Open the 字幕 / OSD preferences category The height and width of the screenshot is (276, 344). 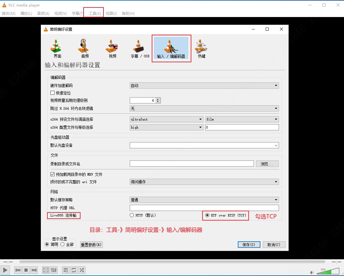tap(140, 49)
